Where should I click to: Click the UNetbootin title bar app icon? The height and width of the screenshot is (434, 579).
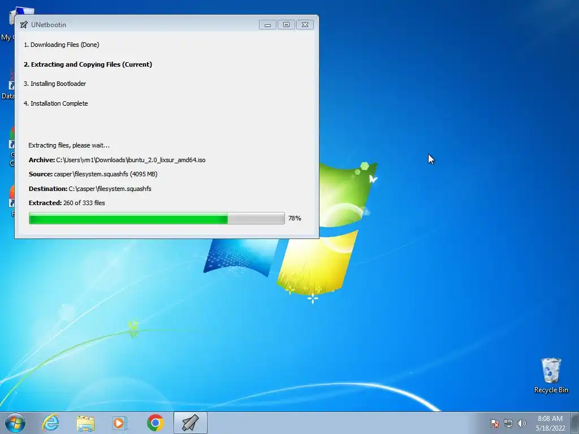click(24, 25)
